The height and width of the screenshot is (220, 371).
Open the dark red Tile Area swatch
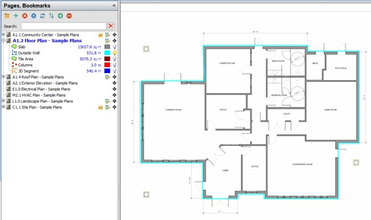click(x=107, y=59)
